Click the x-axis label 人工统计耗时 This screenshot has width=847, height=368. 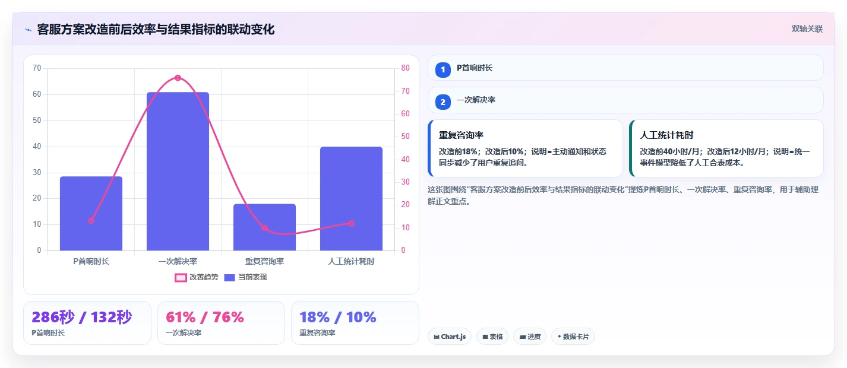click(351, 261)
